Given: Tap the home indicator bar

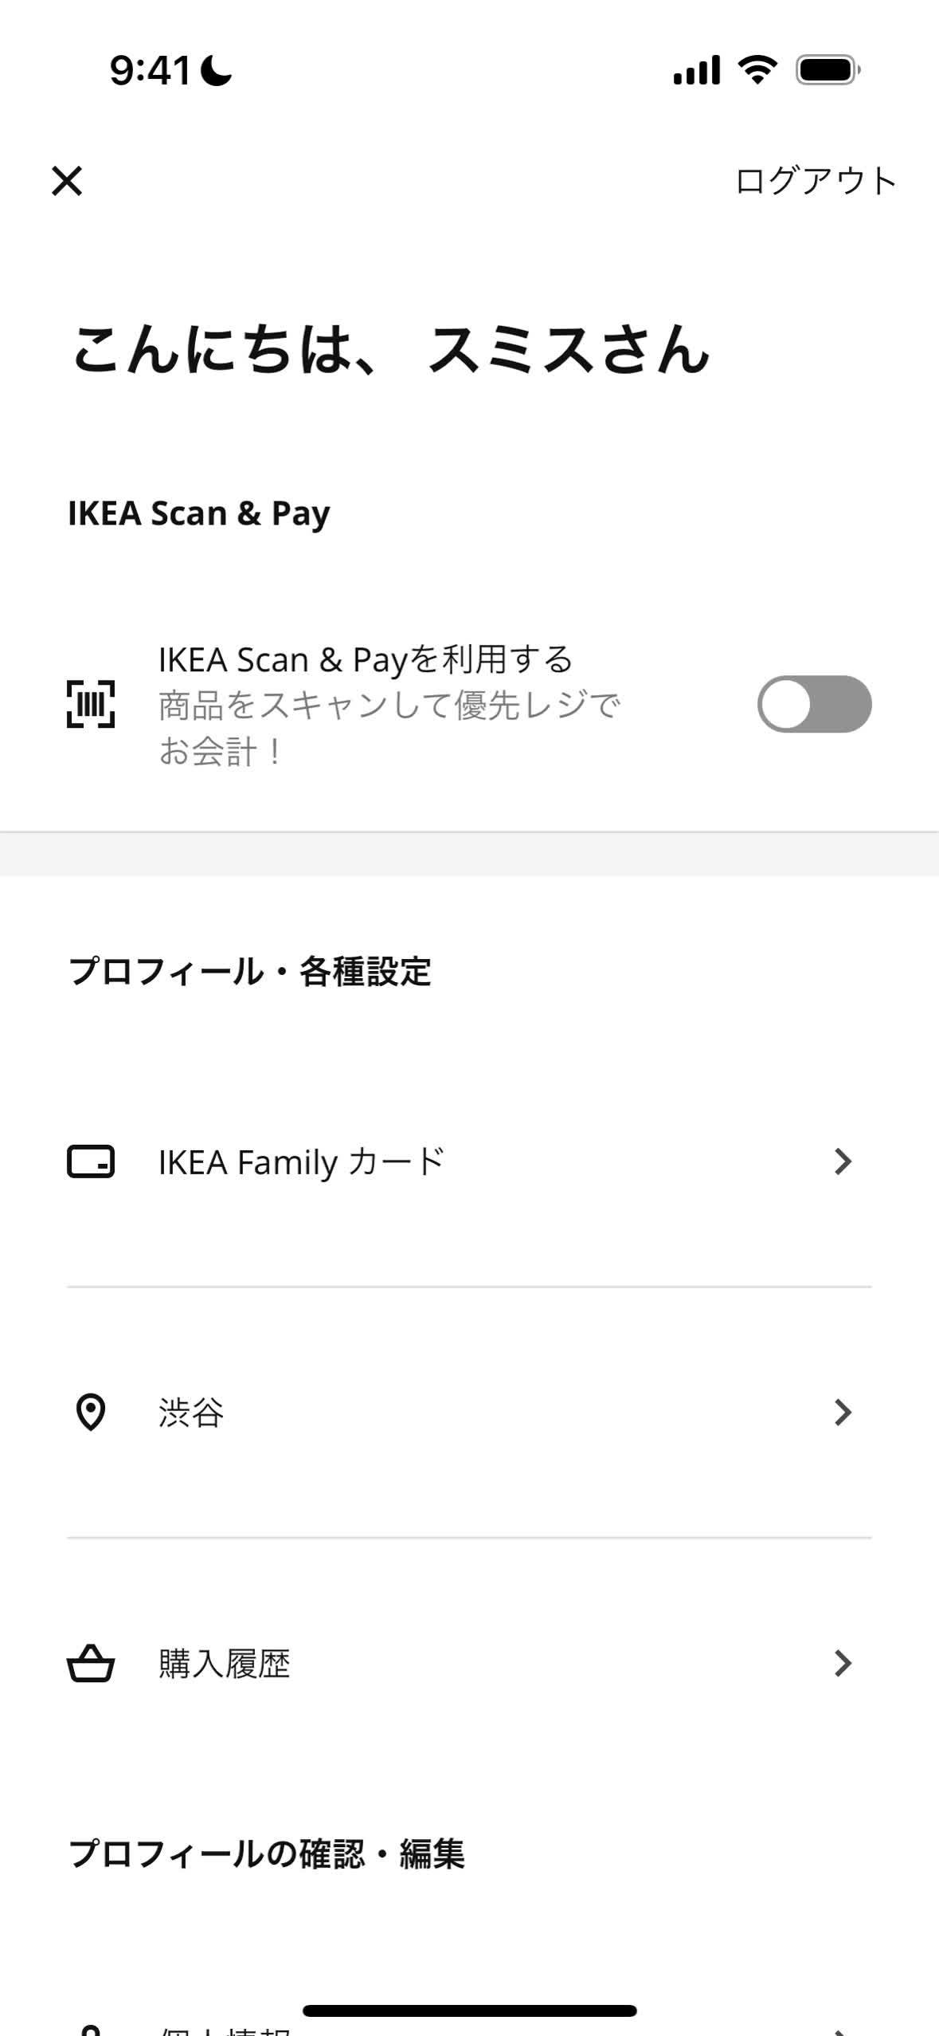Looking at the screenshot, I should [469, 2010].
